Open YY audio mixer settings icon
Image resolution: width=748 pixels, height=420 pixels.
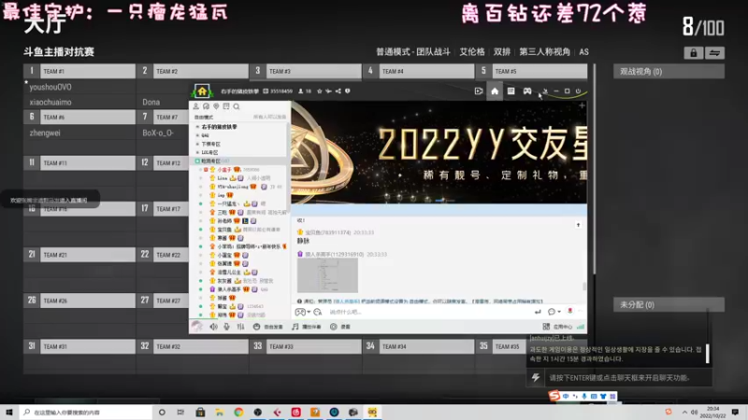240,327
